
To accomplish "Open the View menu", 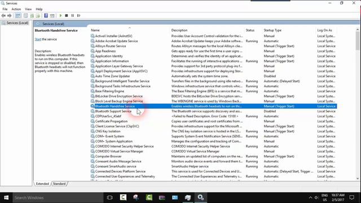I will point(28,9).
